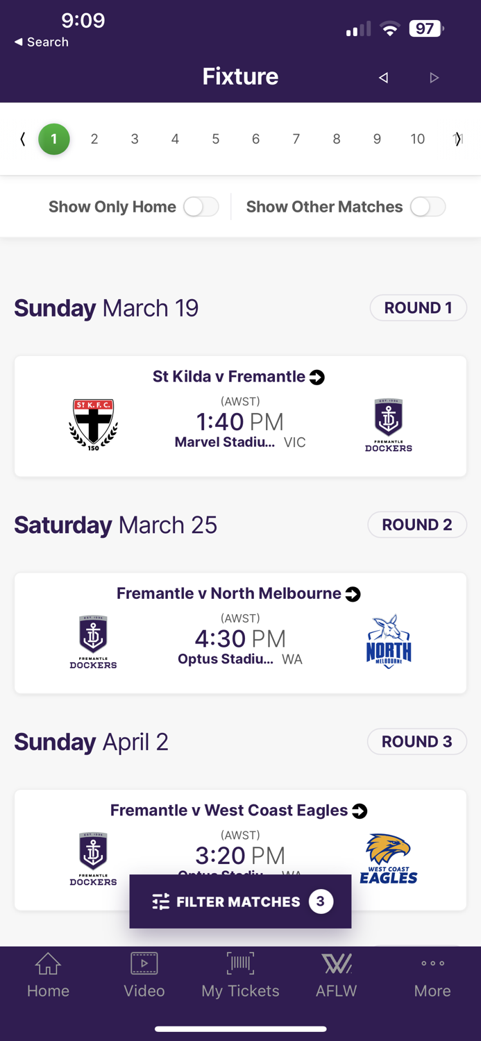Tap the ROUND 2 pill badge
This screenshot has height=1041, width=481.
[x=416, y=525]
